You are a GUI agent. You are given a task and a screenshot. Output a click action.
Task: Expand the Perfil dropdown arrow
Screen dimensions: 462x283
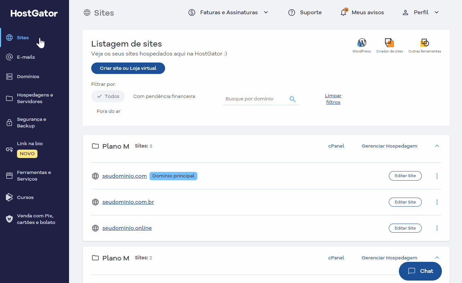[x=437, y=13]
